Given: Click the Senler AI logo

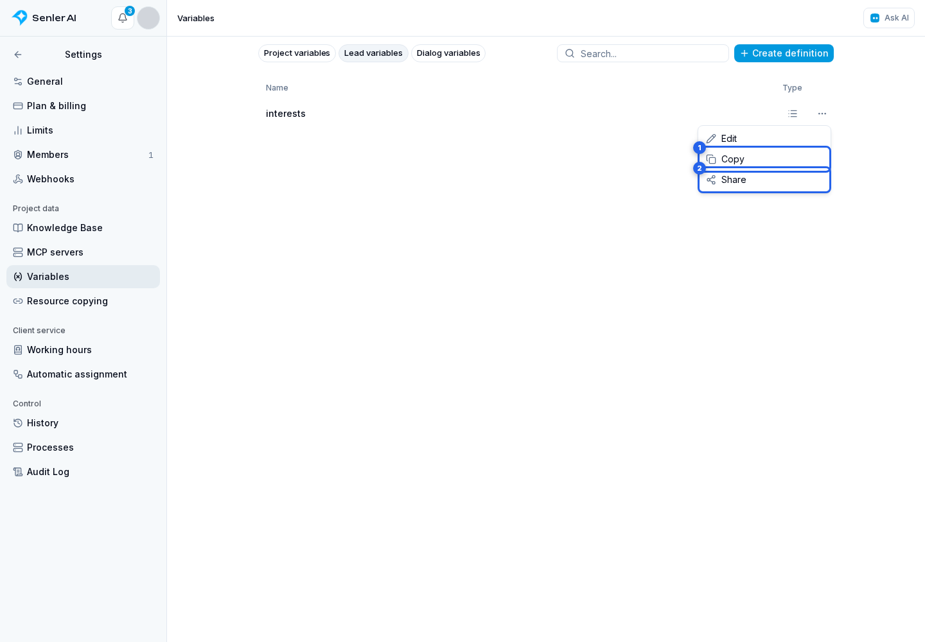Looking at the screenshot, I should click(x=44, y=18).
